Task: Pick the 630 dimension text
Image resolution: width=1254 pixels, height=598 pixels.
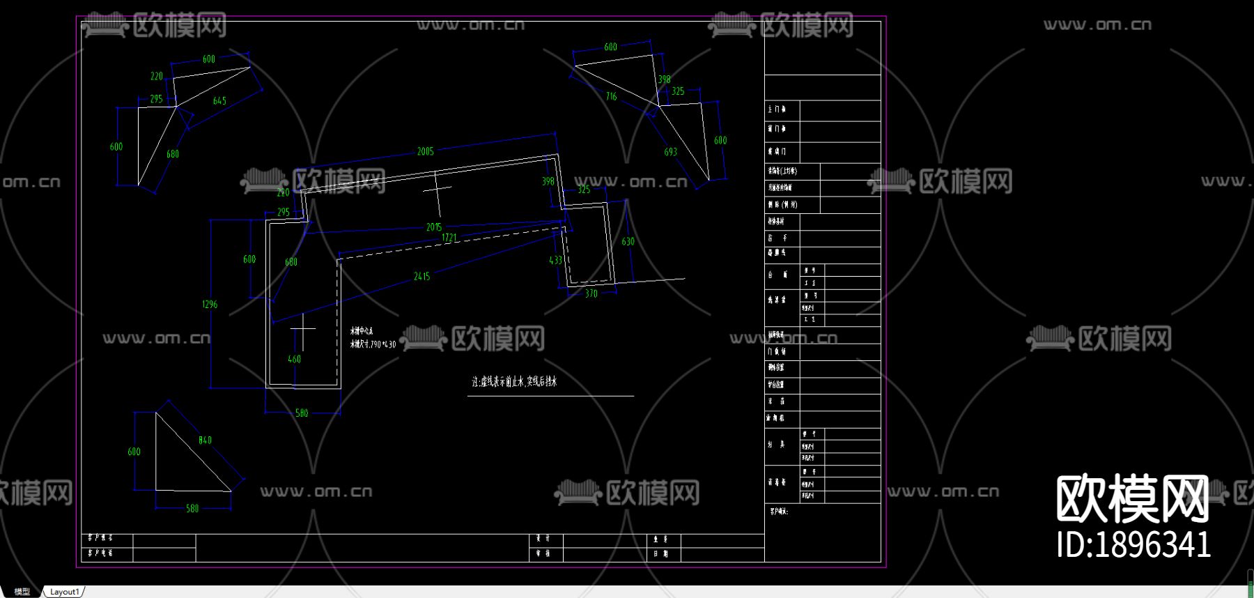Action: 628,242
